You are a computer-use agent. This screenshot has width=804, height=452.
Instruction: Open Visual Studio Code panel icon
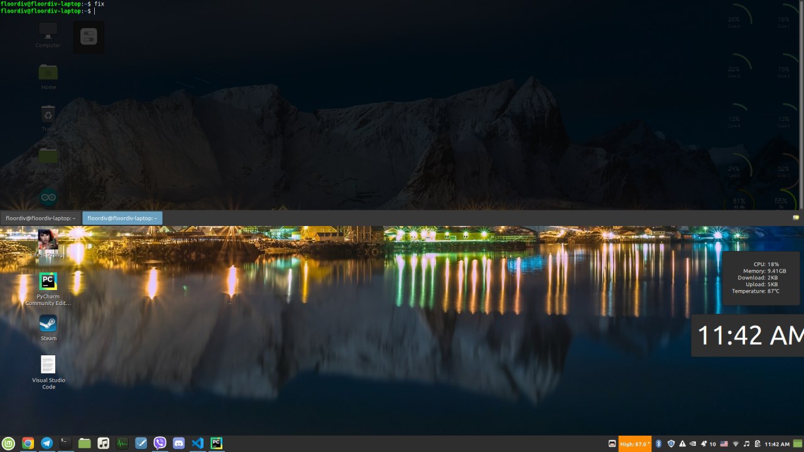coord(197,443)
